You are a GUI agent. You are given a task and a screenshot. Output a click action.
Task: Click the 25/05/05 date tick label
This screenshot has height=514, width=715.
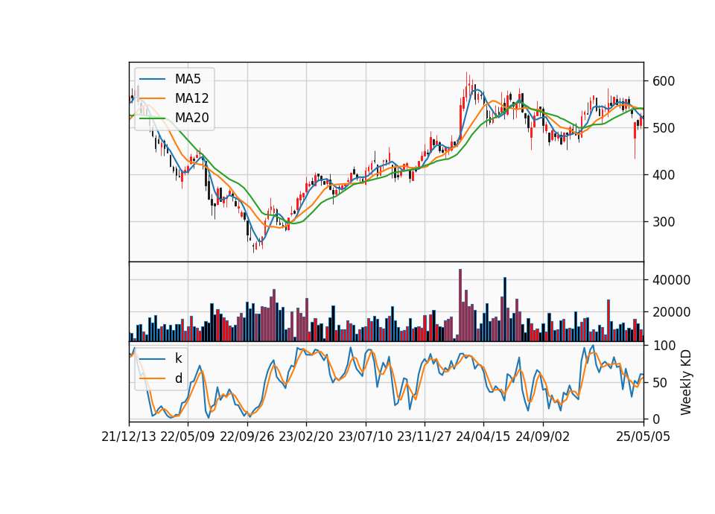(643, 437)
